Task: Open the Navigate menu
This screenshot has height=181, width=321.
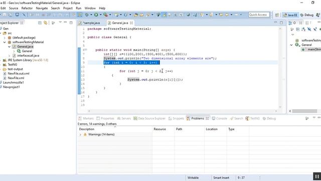Action: pos(42,8)
